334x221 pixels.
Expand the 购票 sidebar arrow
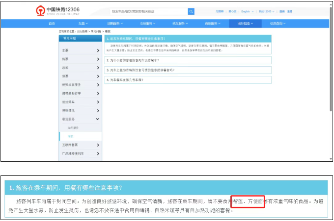(x=98, y=59)
